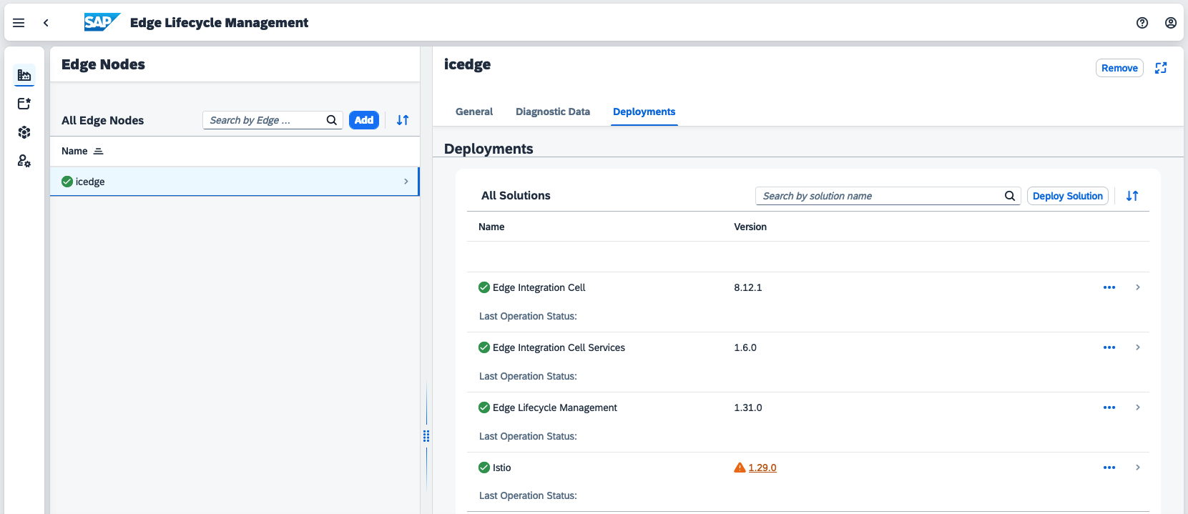Switch to the General tab
1188x514 pixels.
point(474,112)
